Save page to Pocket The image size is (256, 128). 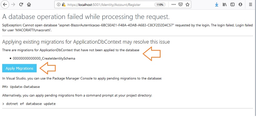tap(180, 5)
